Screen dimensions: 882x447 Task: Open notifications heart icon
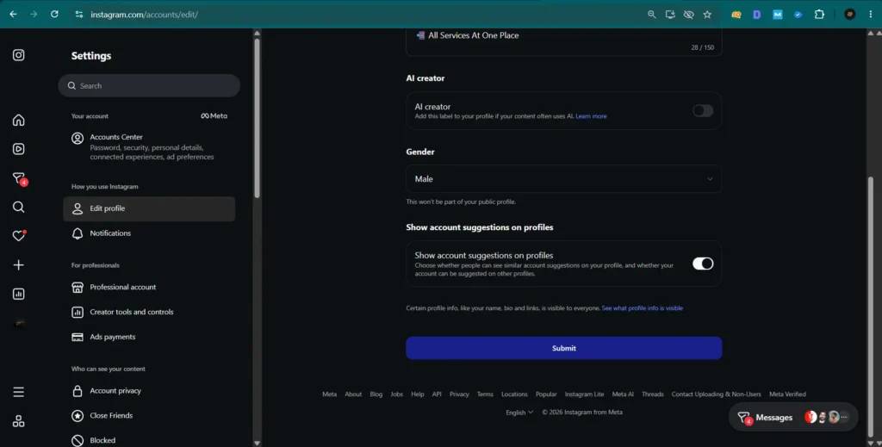point(19,236)
